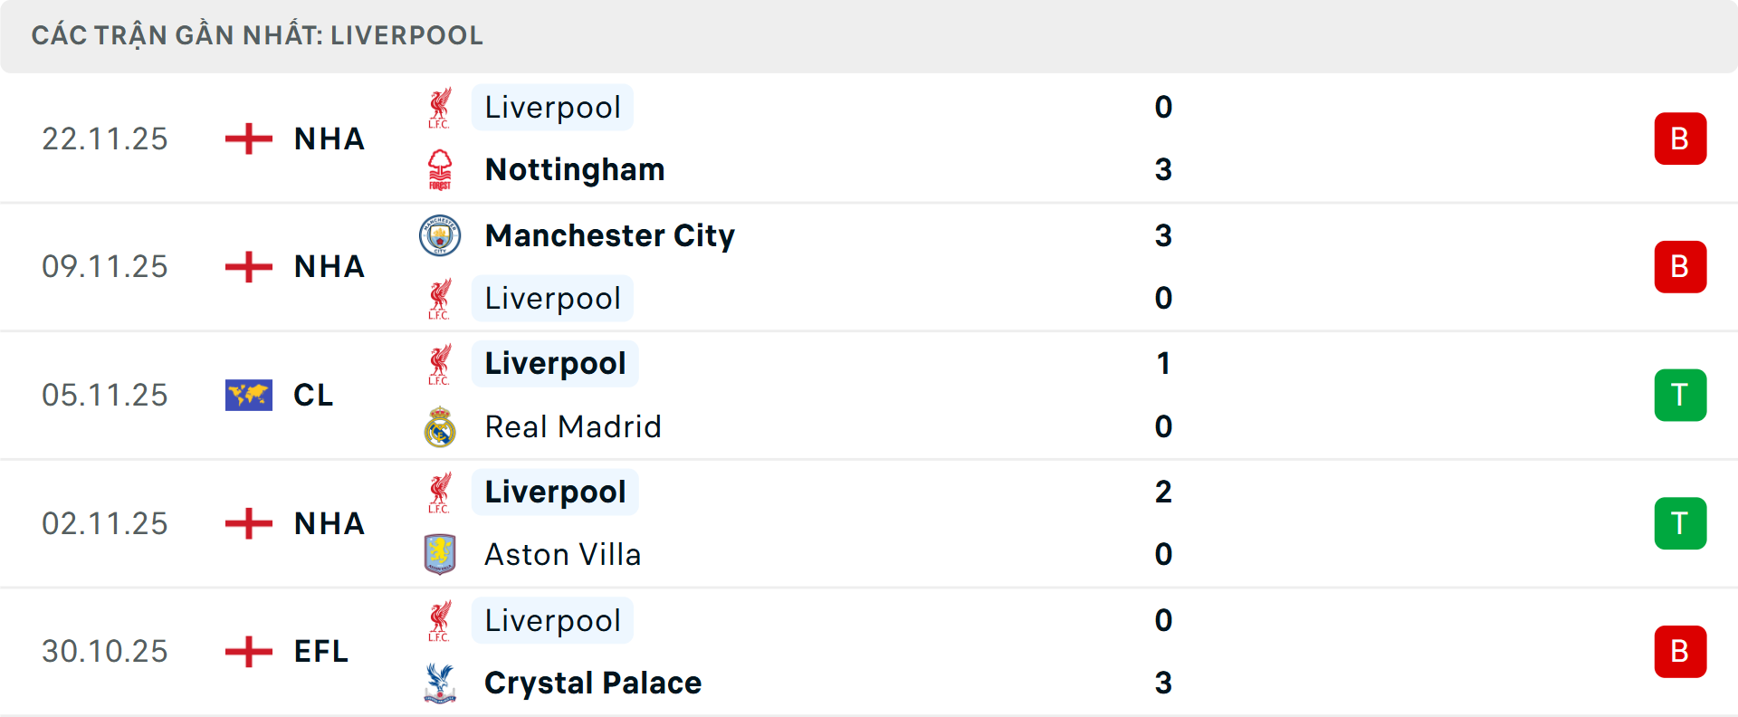This screenshot has width=1738, height=717.
Task: Select the Nottingham Forest logo
Action: click(x=441, y=169)
